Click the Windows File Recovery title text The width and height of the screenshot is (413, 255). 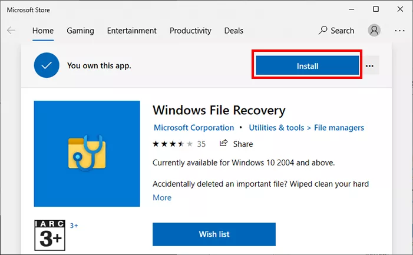coord(219,110)
